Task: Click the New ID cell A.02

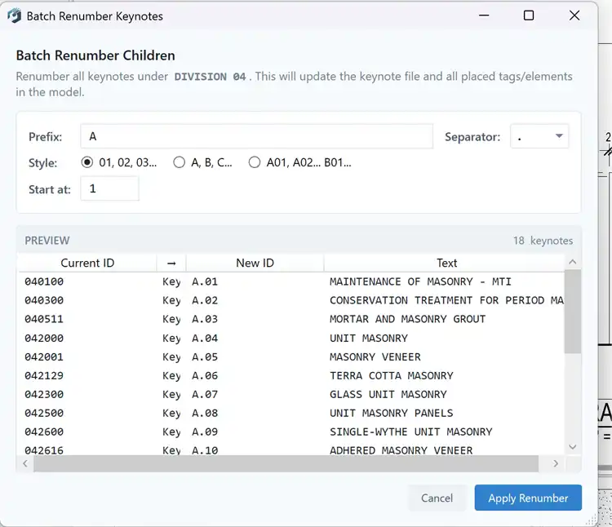Action: click(x=205, y=300)
